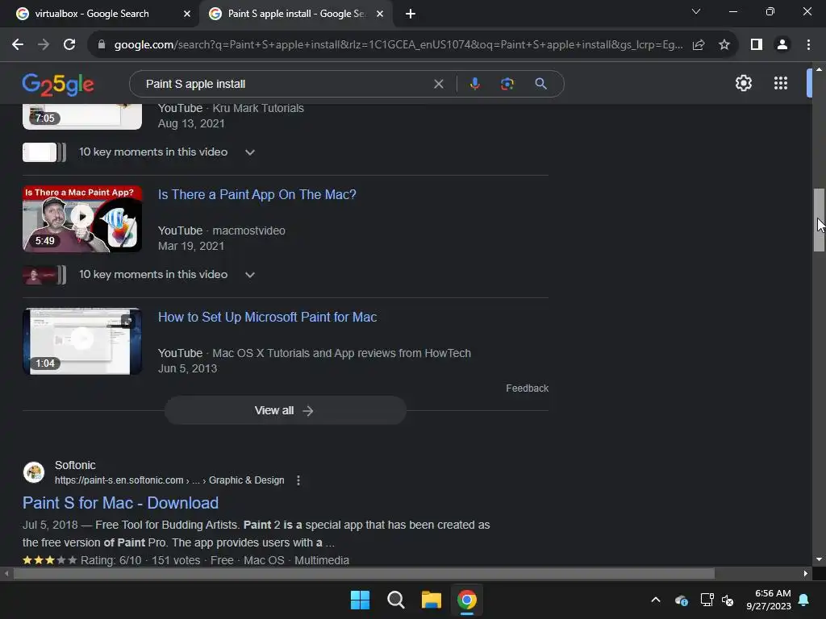Click the forward navigation arrow
The height and width of the screenshot is (619, 826).
[44, 45]
